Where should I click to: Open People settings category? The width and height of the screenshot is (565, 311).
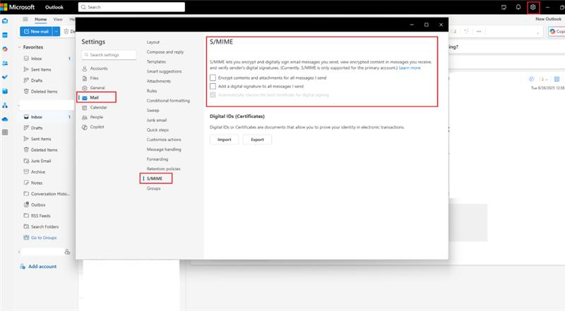tap(93, 117)
